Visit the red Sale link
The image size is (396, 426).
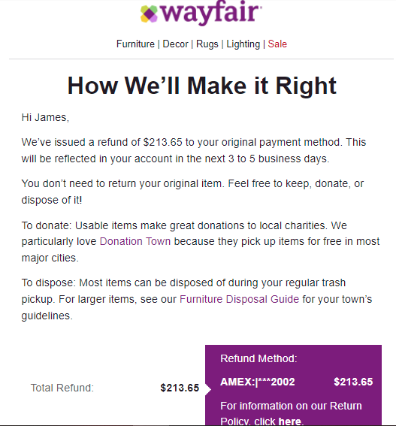[277, 44]
